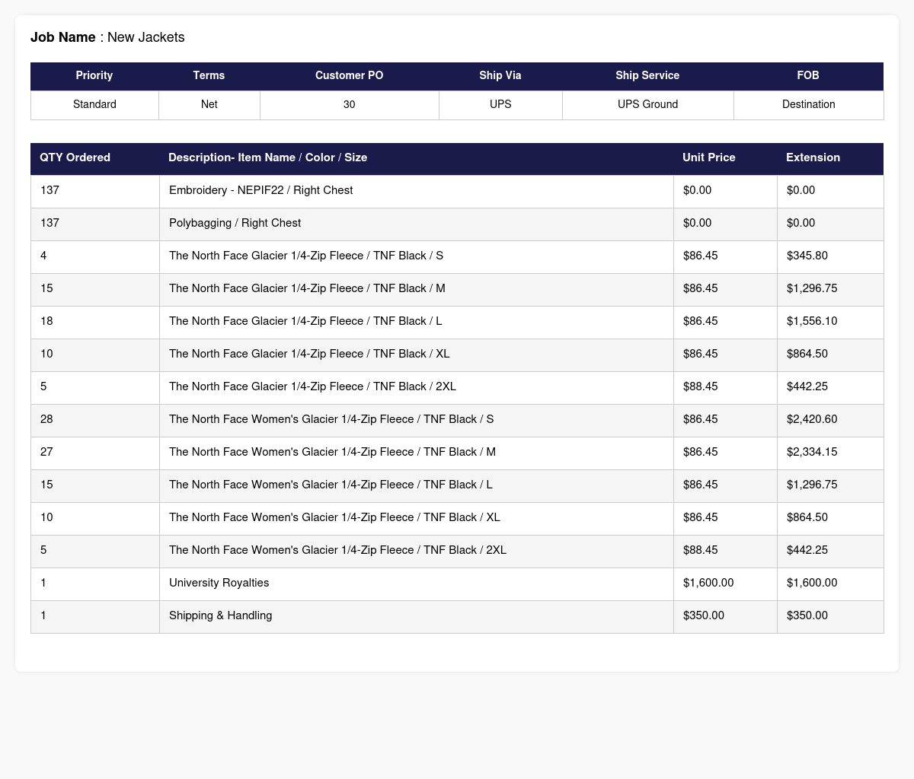Select the 'Shipping & Handling' description

click(220, 615)
